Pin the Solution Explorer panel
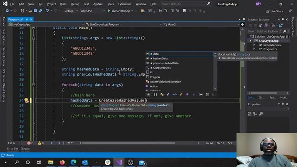The image size is (297, 167). 283,19
